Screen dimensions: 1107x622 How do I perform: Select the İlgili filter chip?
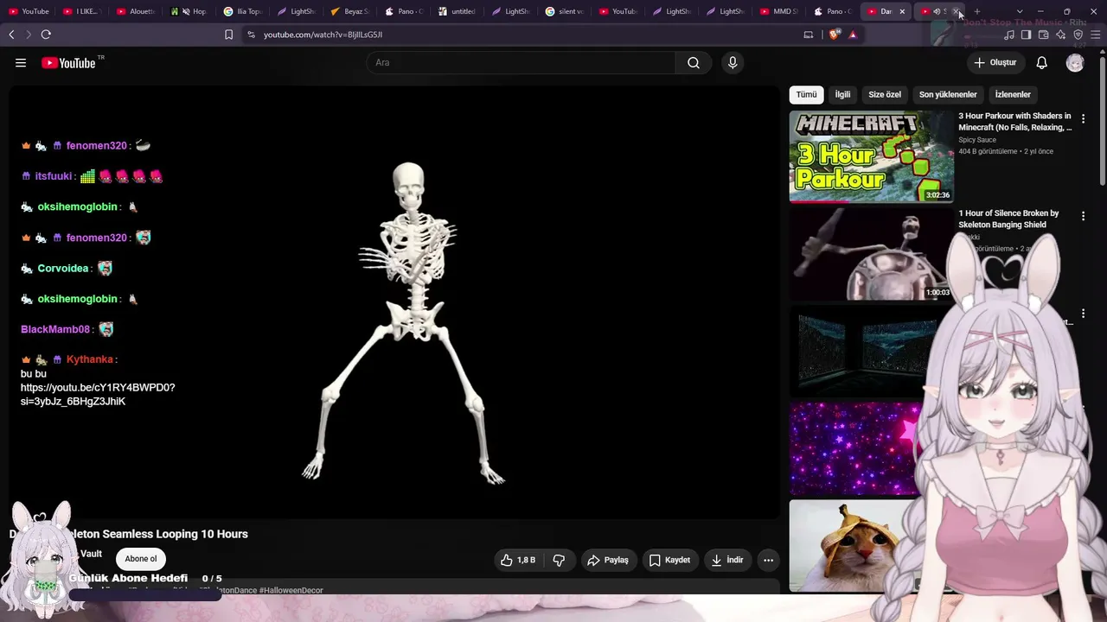tap(842, 94)
